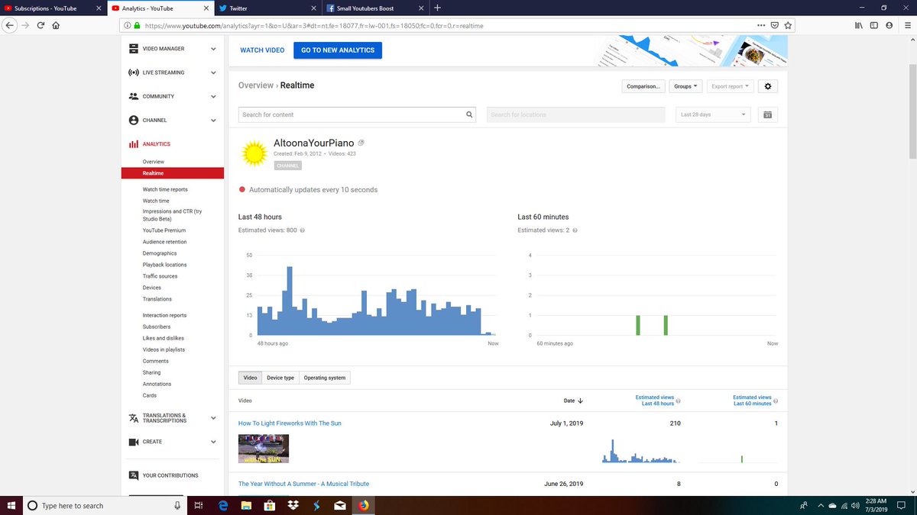Click the WATCH VIDEO link

[262, 50]
